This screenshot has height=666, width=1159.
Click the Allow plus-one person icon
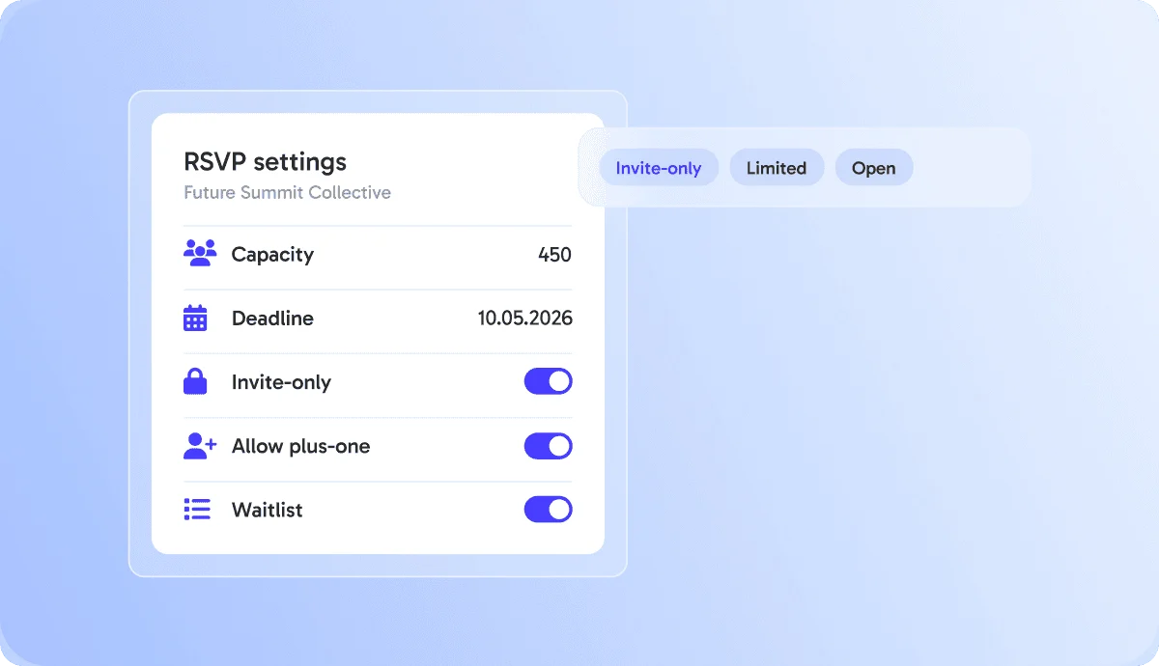pyautogui.click(x=200, y=446)
